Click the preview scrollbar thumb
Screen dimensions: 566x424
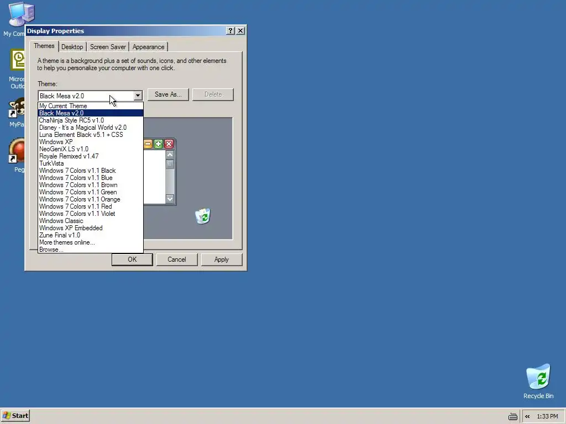(170, 164)
